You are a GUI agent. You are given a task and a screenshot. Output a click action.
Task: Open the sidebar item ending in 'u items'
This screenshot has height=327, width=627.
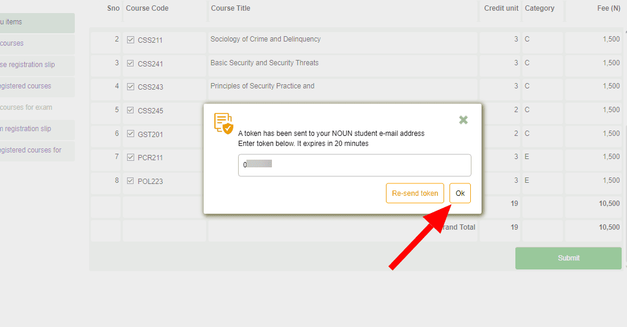pyautogui.click(x=37, y=23)
